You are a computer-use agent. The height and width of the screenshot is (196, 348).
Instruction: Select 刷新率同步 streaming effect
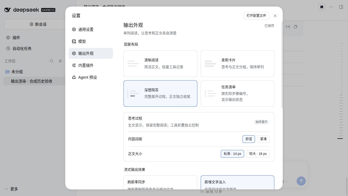160,182
